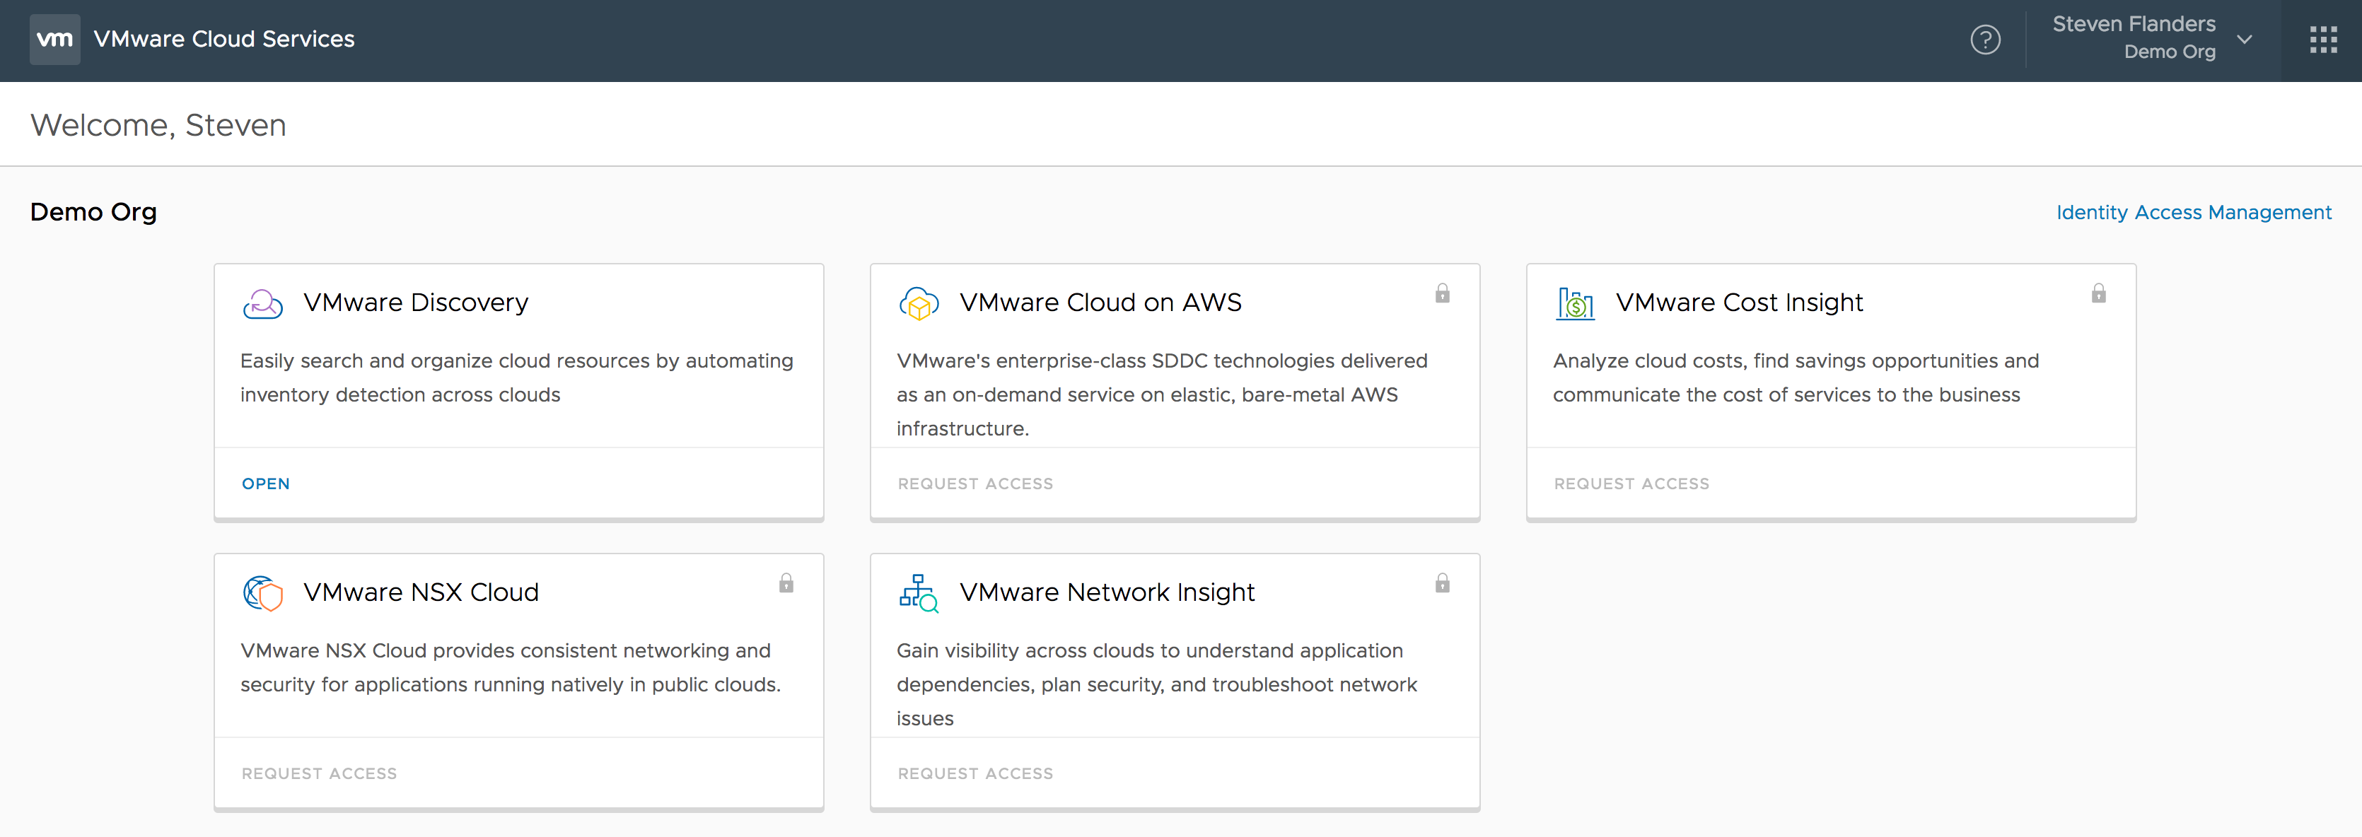Click the VMware vm logo icon
This screenshot has height=837, width=2362.
55,40
